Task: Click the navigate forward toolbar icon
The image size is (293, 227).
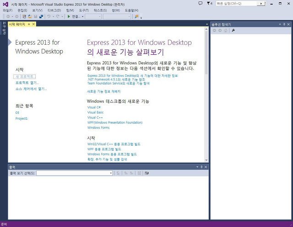Action: click(16, 16)
